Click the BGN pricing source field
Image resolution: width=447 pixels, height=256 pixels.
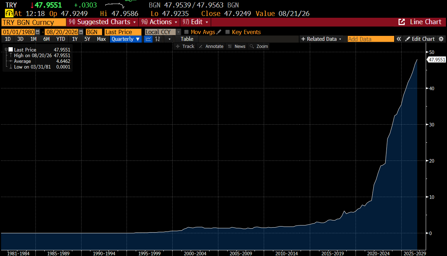(94, 32)
